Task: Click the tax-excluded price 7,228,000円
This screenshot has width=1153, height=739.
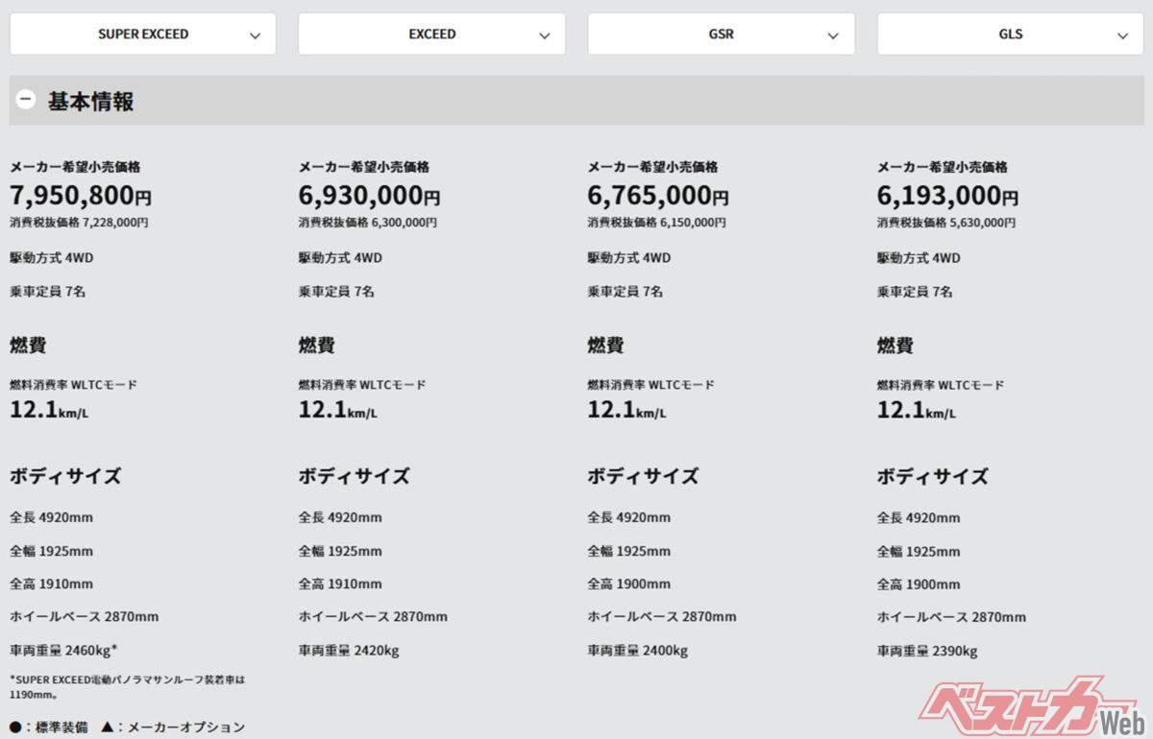Action: pyautogui.click(x=79, y=223)
